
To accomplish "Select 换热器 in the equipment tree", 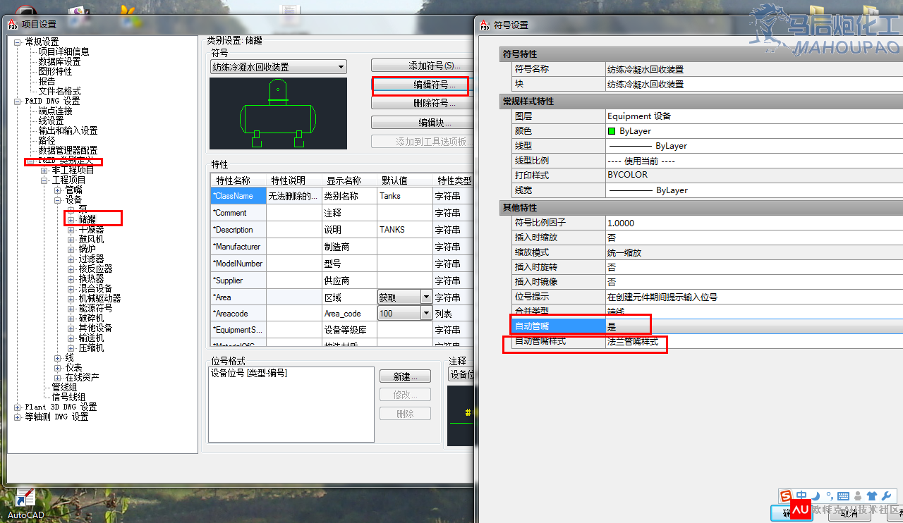I will coord(91,278).
